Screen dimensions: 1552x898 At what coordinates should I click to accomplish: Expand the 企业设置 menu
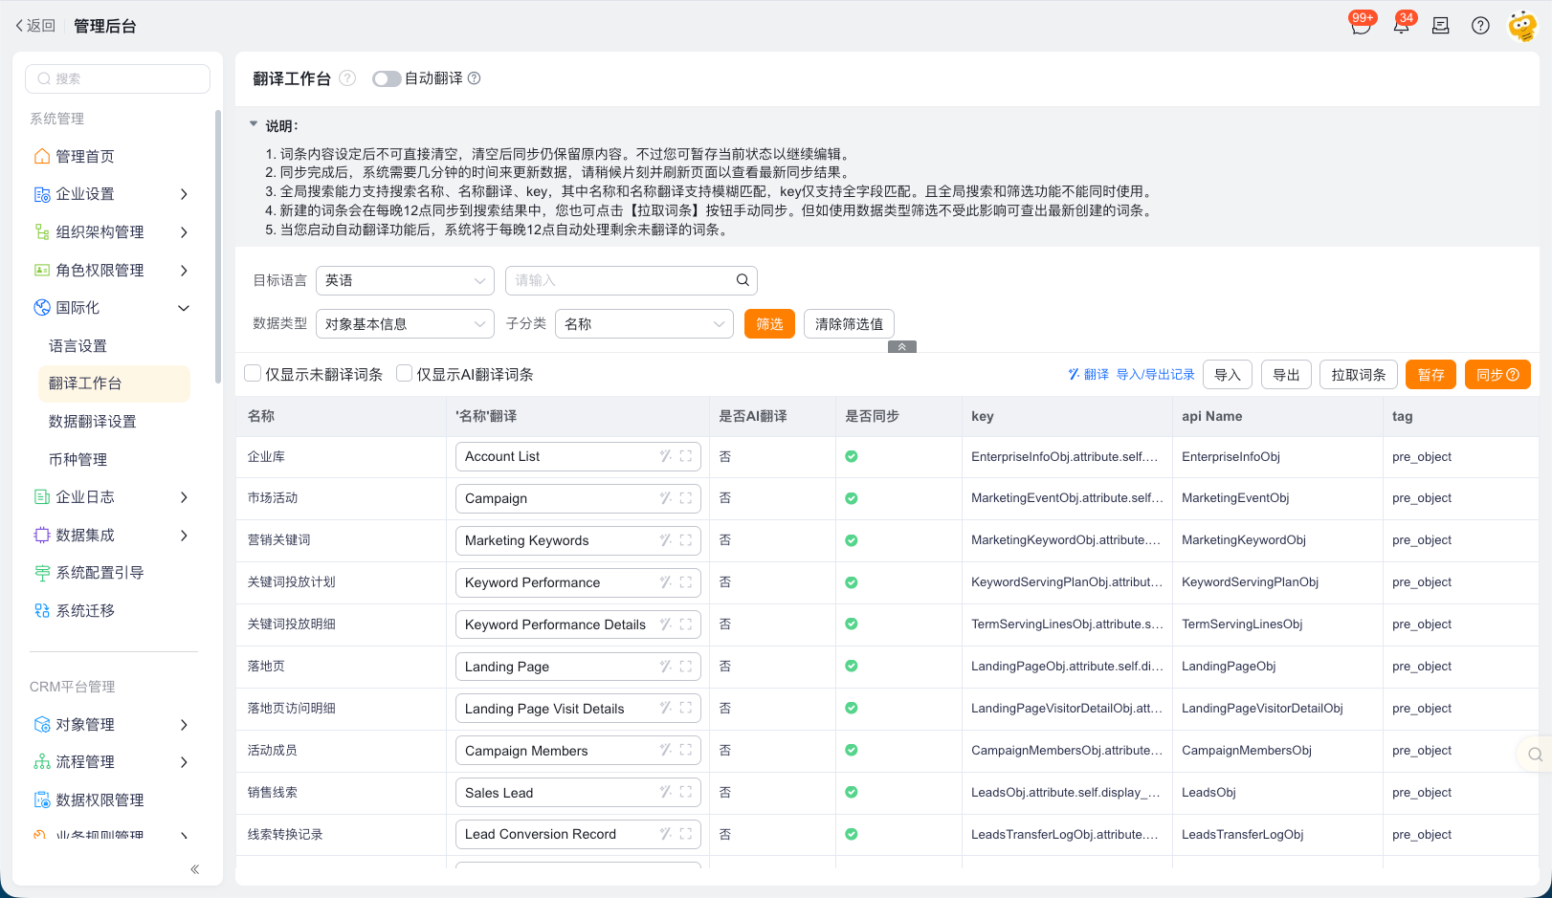click(184, 194)
